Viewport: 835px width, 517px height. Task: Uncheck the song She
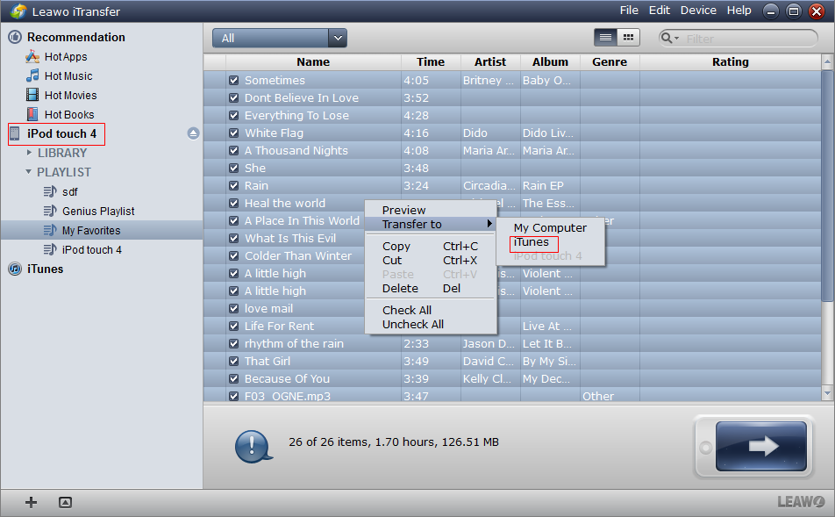pos(233,168)
